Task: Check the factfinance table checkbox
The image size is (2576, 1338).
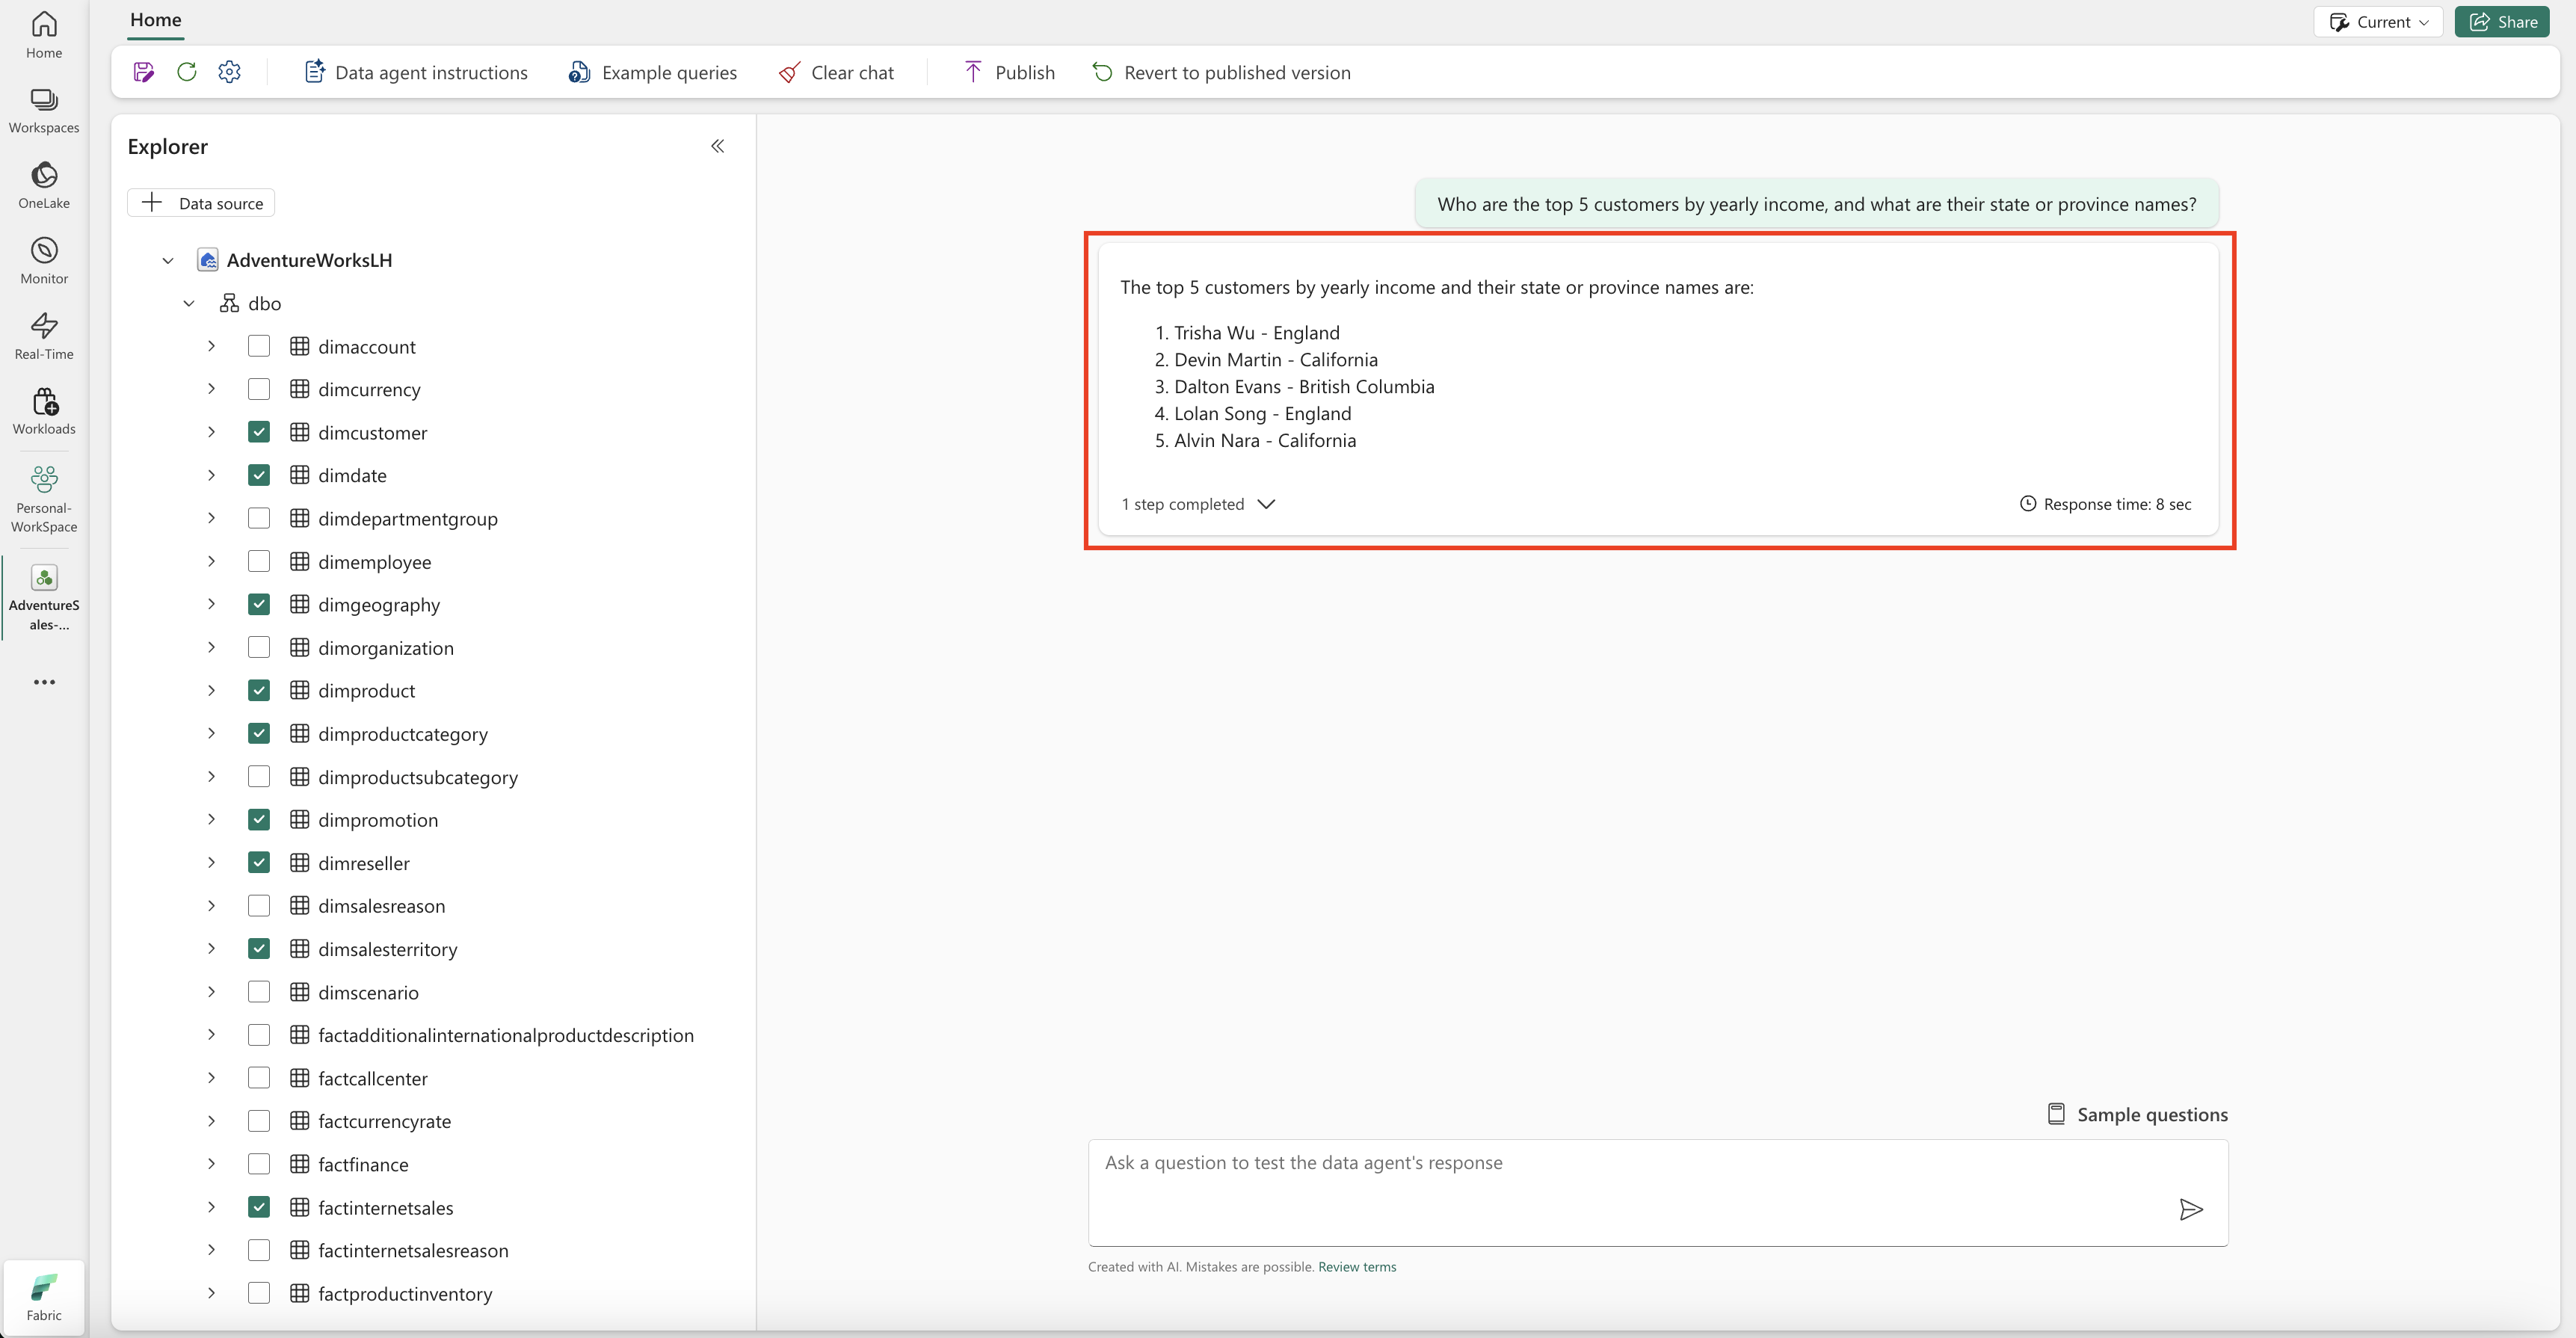Action: pyautogui.click(x=259, y=1164)
